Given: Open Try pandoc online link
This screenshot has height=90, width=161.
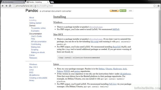Looking at the screenshot, I should [x=38, y=28].
